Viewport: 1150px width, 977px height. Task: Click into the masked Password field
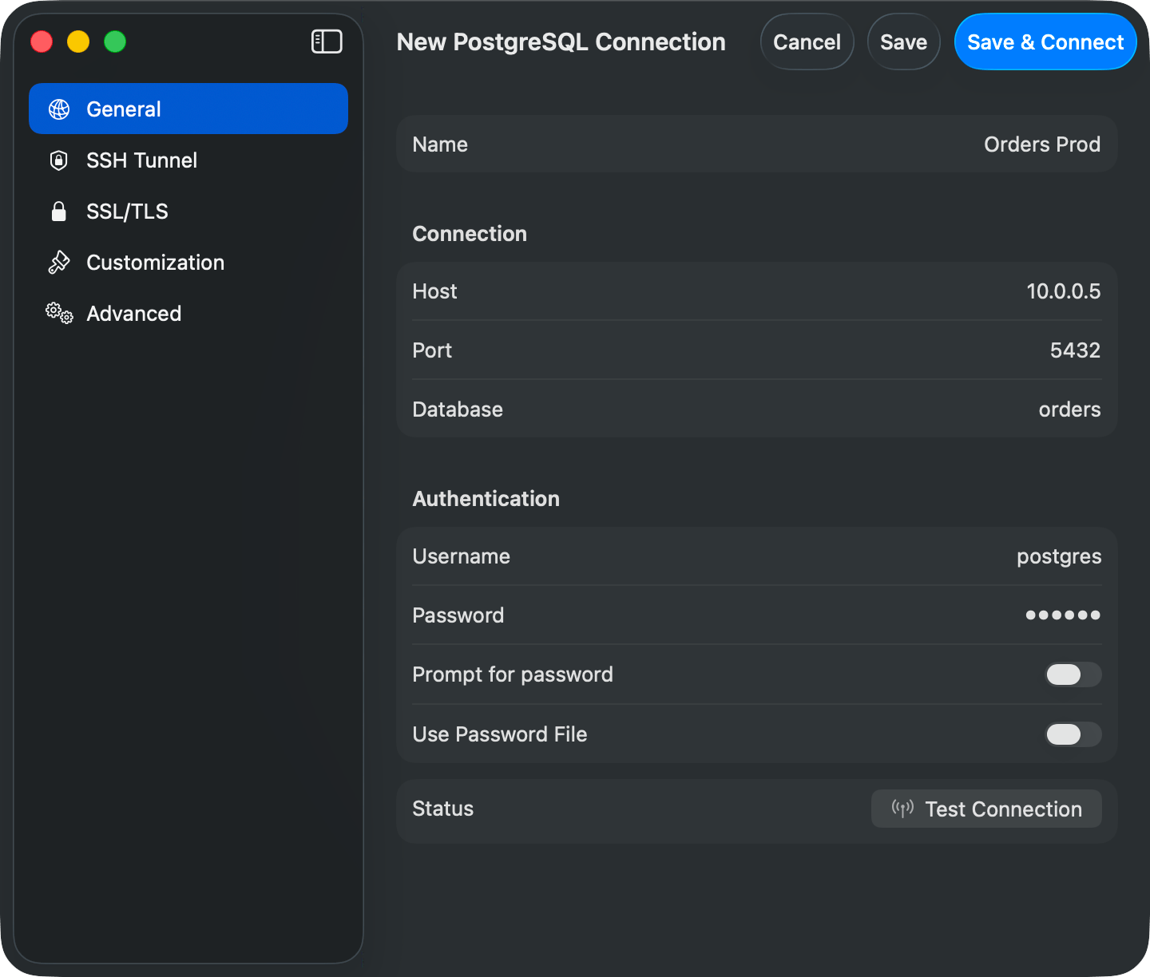(756, 615)
